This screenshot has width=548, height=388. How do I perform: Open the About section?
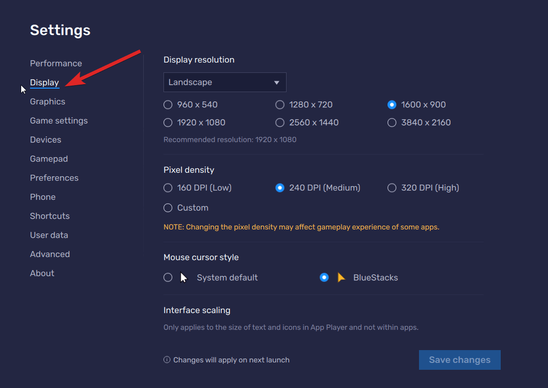(x=42, y=273)
